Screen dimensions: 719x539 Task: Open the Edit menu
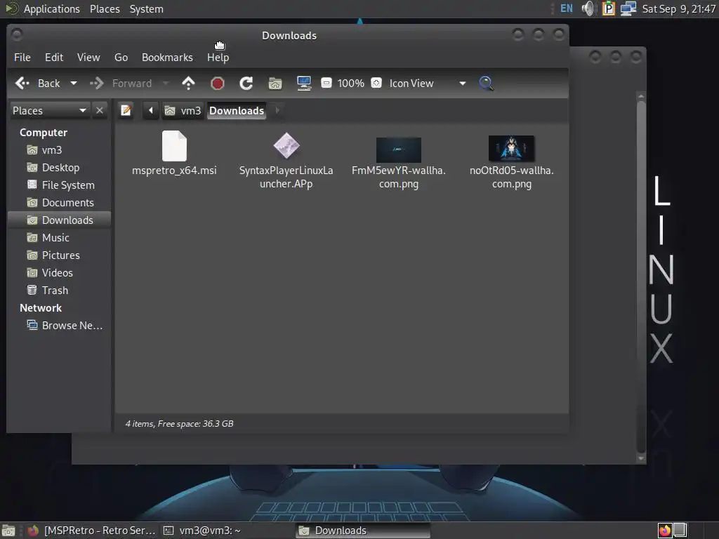click(54, 58)
